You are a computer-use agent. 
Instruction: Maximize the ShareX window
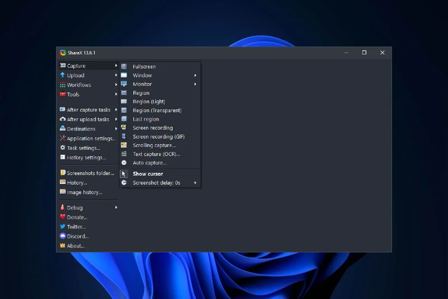pyautogui.click(x=364, y=53)
